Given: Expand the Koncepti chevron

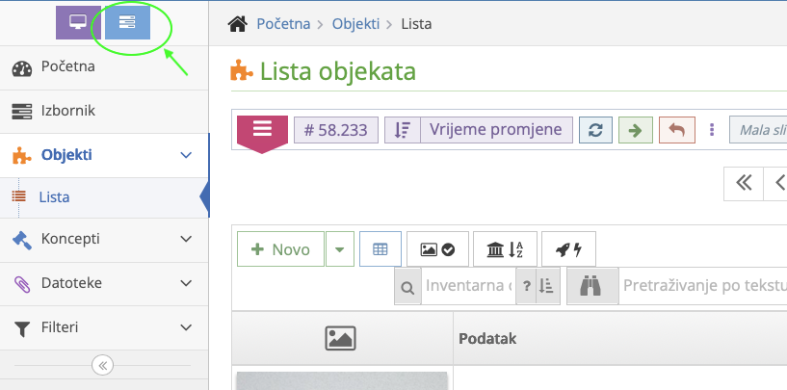Looking at the screenshot, I should point(186,239).
